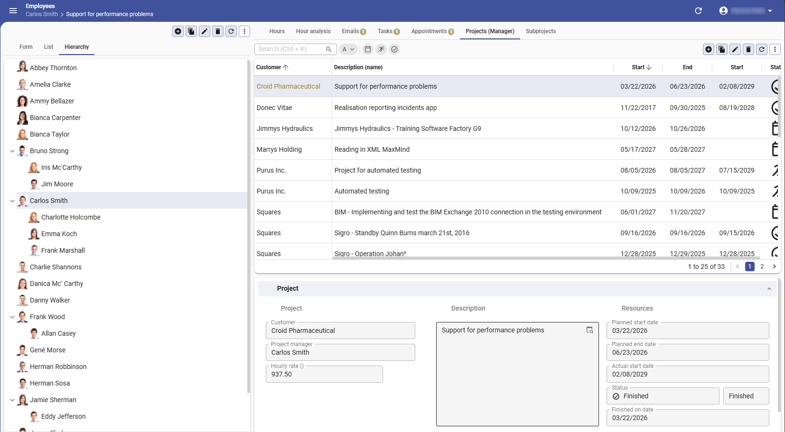This screenshot has height=432, width=785.
Task: Select Charlotte Holcombe in hierarchy
Action: click(x=71, y=217)
